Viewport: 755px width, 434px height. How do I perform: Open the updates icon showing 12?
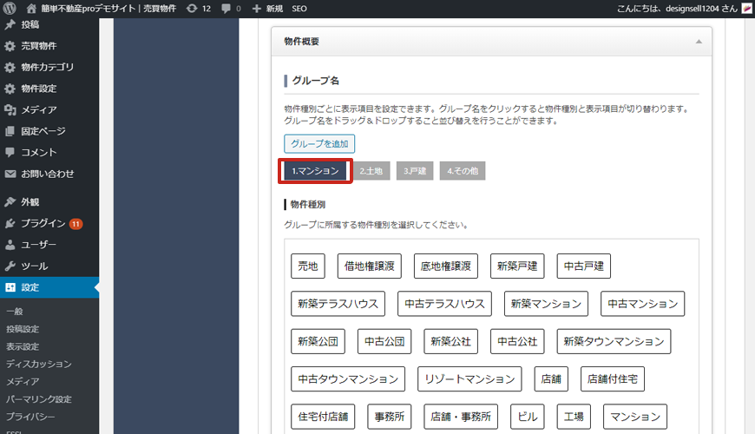(198, 8)
